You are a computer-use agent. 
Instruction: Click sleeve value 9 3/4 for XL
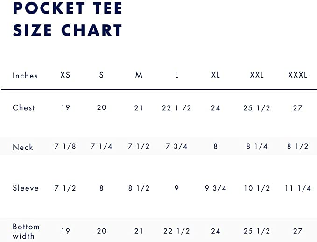click(216, 188)
